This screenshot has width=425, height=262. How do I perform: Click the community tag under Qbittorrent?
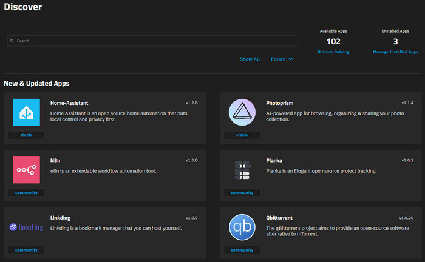click(x=242, y=250)
